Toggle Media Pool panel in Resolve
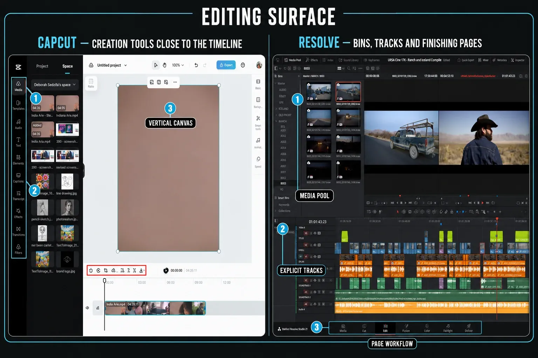Screen dimensions: 538x358 point(292,60)
